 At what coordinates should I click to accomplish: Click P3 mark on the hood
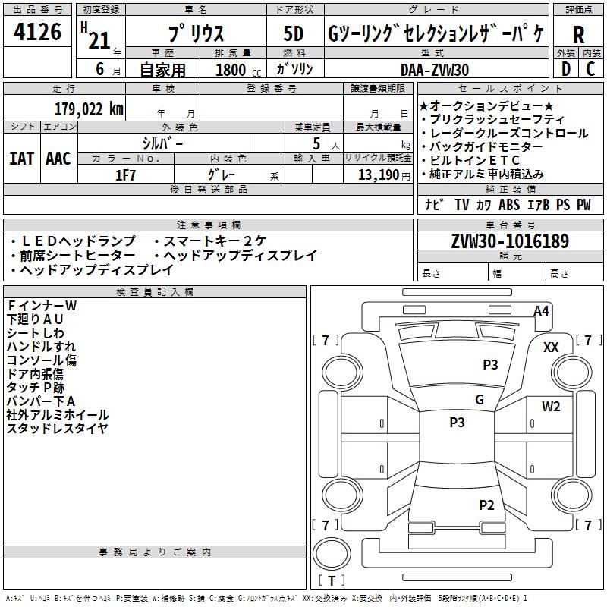click(x=490, y=365)
